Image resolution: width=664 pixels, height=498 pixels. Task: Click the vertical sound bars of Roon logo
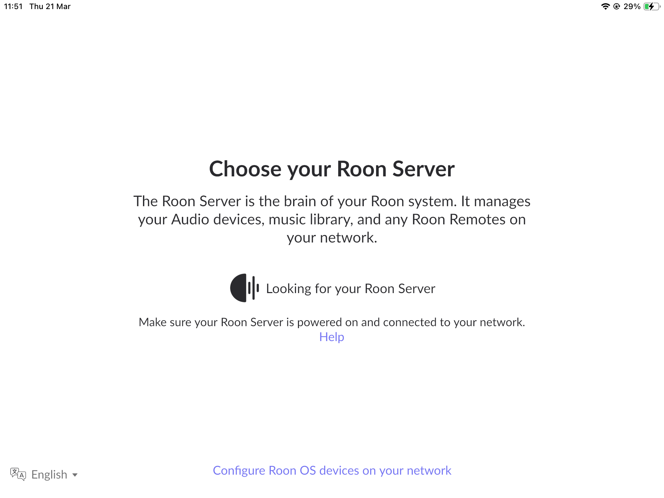click(x=254, y=288)
